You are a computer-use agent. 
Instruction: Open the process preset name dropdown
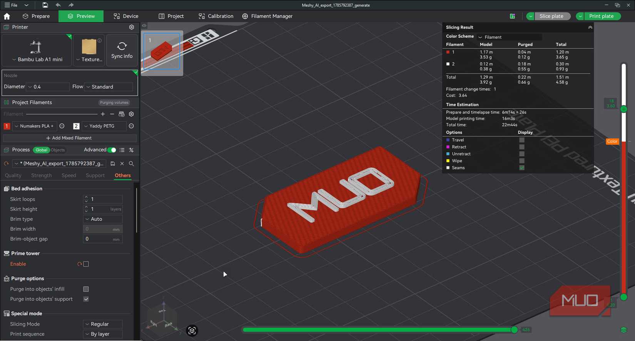(x=59, y=164)
